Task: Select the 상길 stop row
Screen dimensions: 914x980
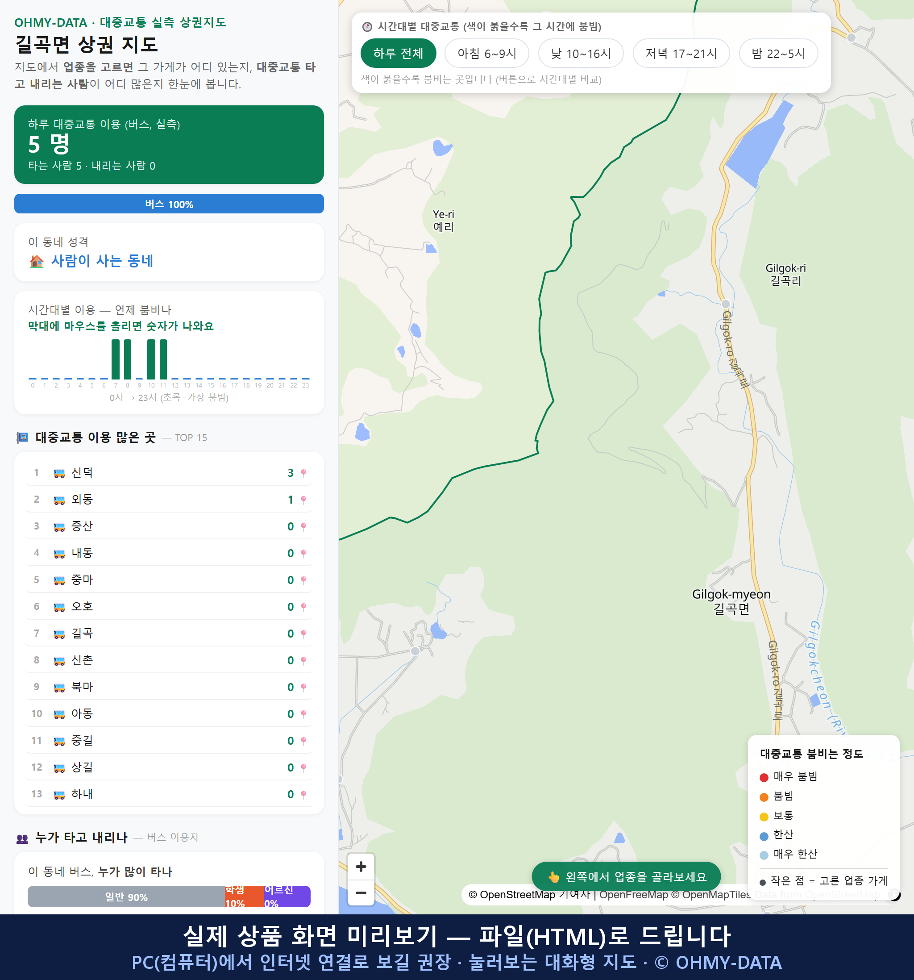Action: (x=169, y=767)
